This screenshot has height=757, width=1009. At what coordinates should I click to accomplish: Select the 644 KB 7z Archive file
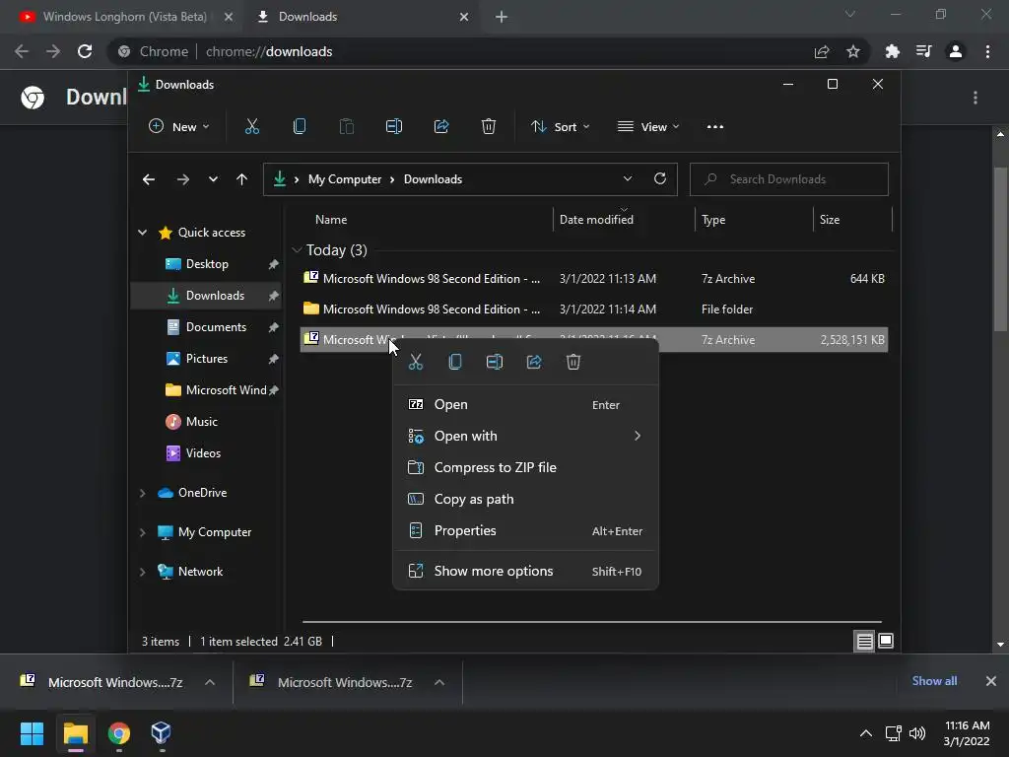pos(594,279)
